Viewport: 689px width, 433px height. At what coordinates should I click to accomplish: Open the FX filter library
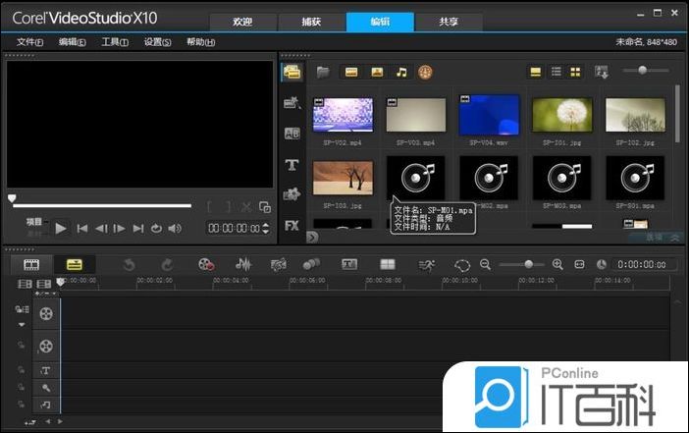point(291,225)
